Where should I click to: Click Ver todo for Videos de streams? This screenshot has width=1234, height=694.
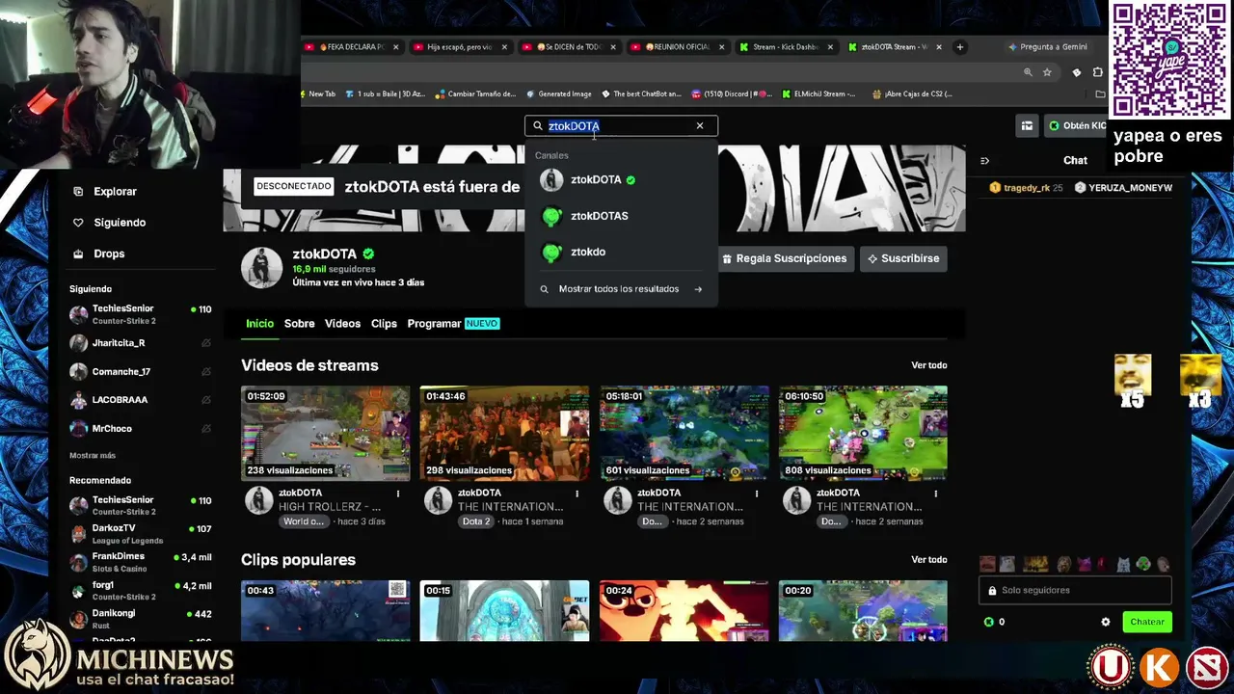929,365
